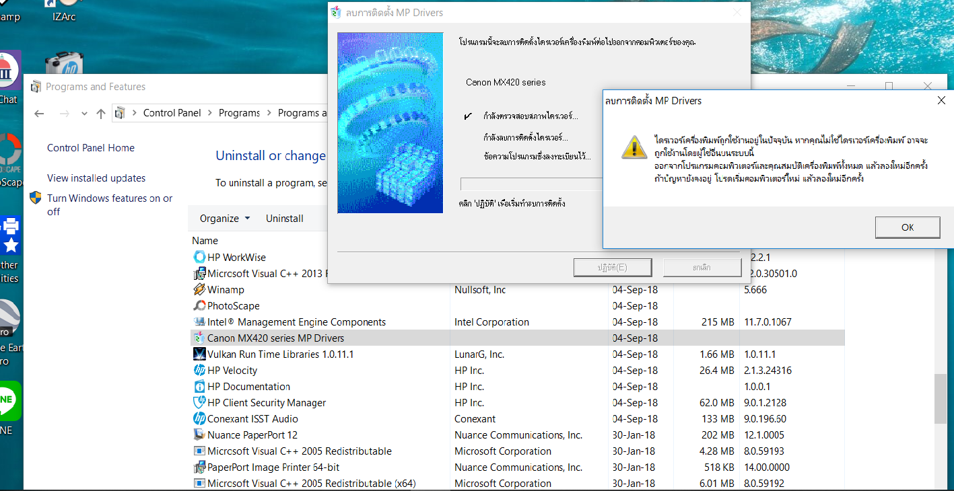Select the Winamp row name text
The height and width of the screenshot is (491, 954).
tap(226, 289)
